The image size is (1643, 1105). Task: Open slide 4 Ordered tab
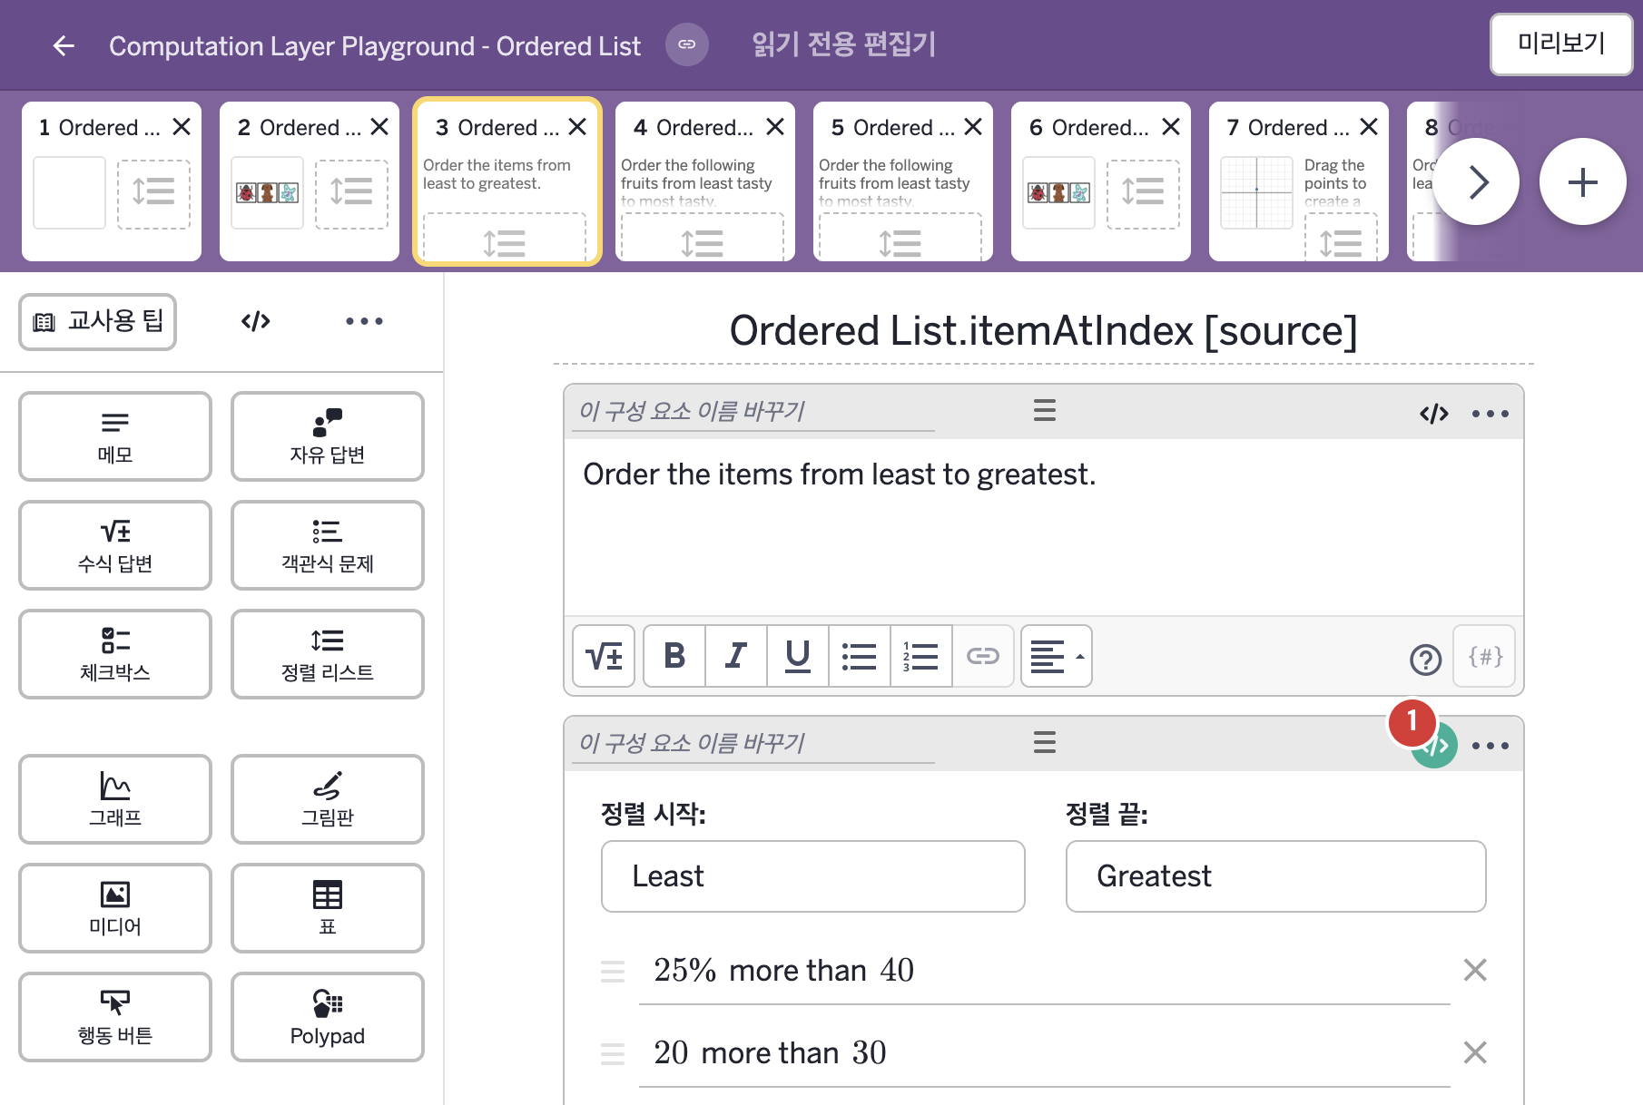tap(705, 181)
